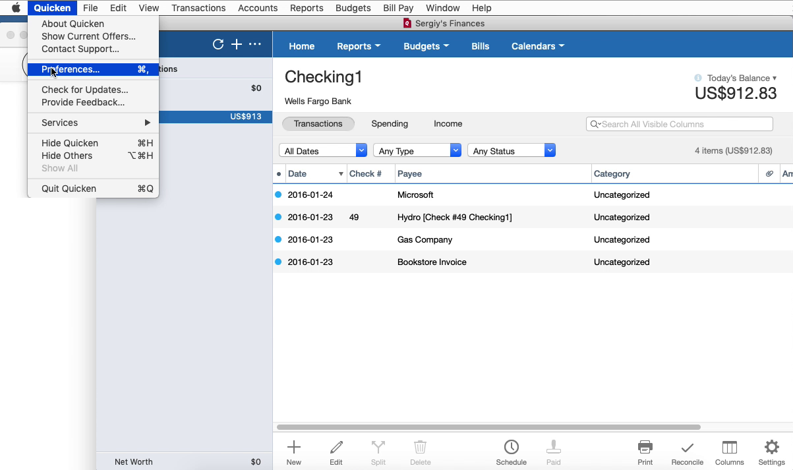Click the Payee column header
This screenshot has height=470, width=793.
[x=493, y=174]
